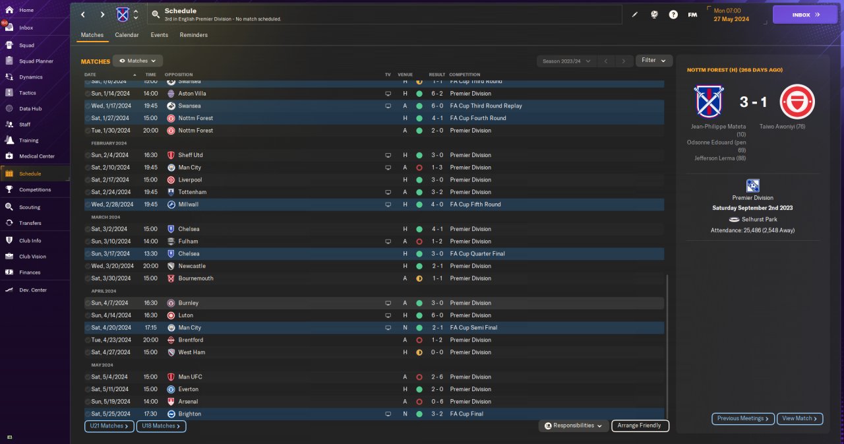The width and height of the screenshot is (844, 444).
Task: Click the pencil edit icon in the top bar
Action: [635, 15]
